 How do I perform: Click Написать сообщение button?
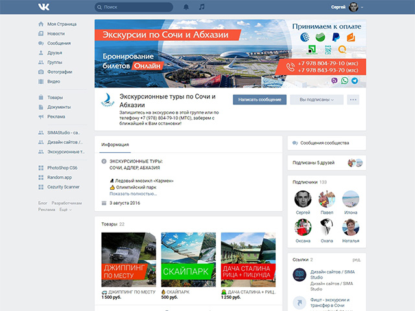coord(259,100)
